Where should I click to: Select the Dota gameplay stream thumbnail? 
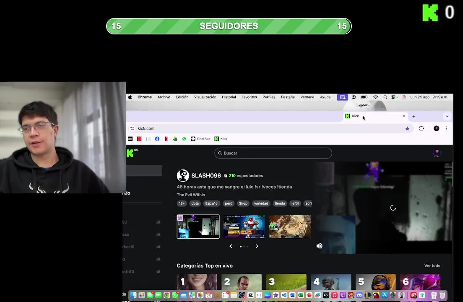tap(290, 226)
